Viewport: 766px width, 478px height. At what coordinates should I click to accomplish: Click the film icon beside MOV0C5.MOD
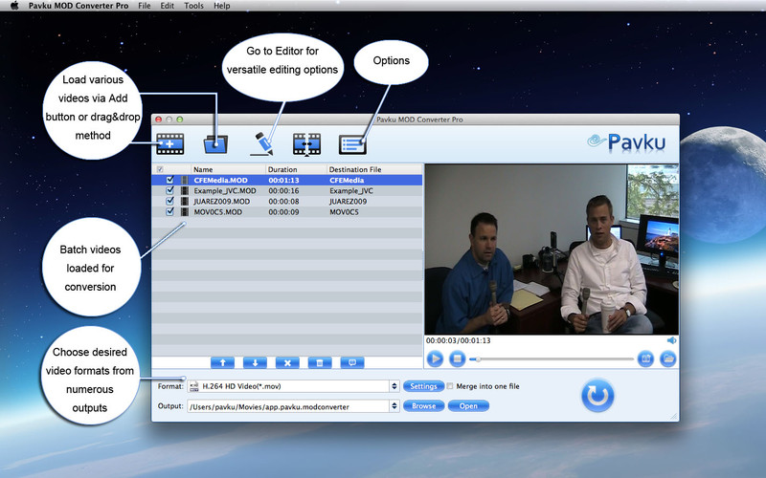click(185, 211)
